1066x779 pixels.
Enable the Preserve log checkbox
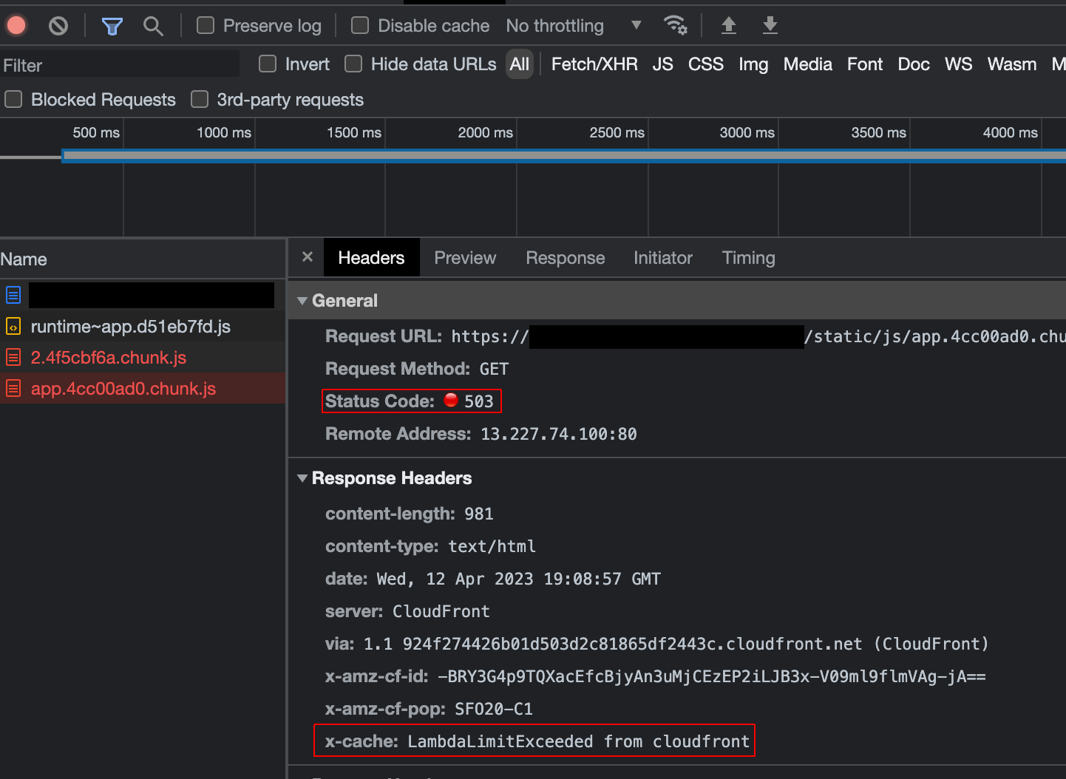pyautogui.click(x=204, y=24)
